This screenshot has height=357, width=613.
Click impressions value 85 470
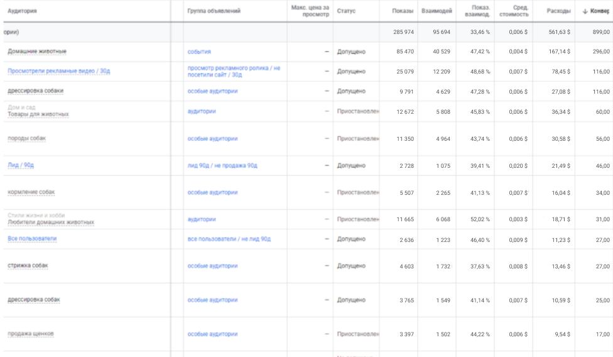pos(405,52)
